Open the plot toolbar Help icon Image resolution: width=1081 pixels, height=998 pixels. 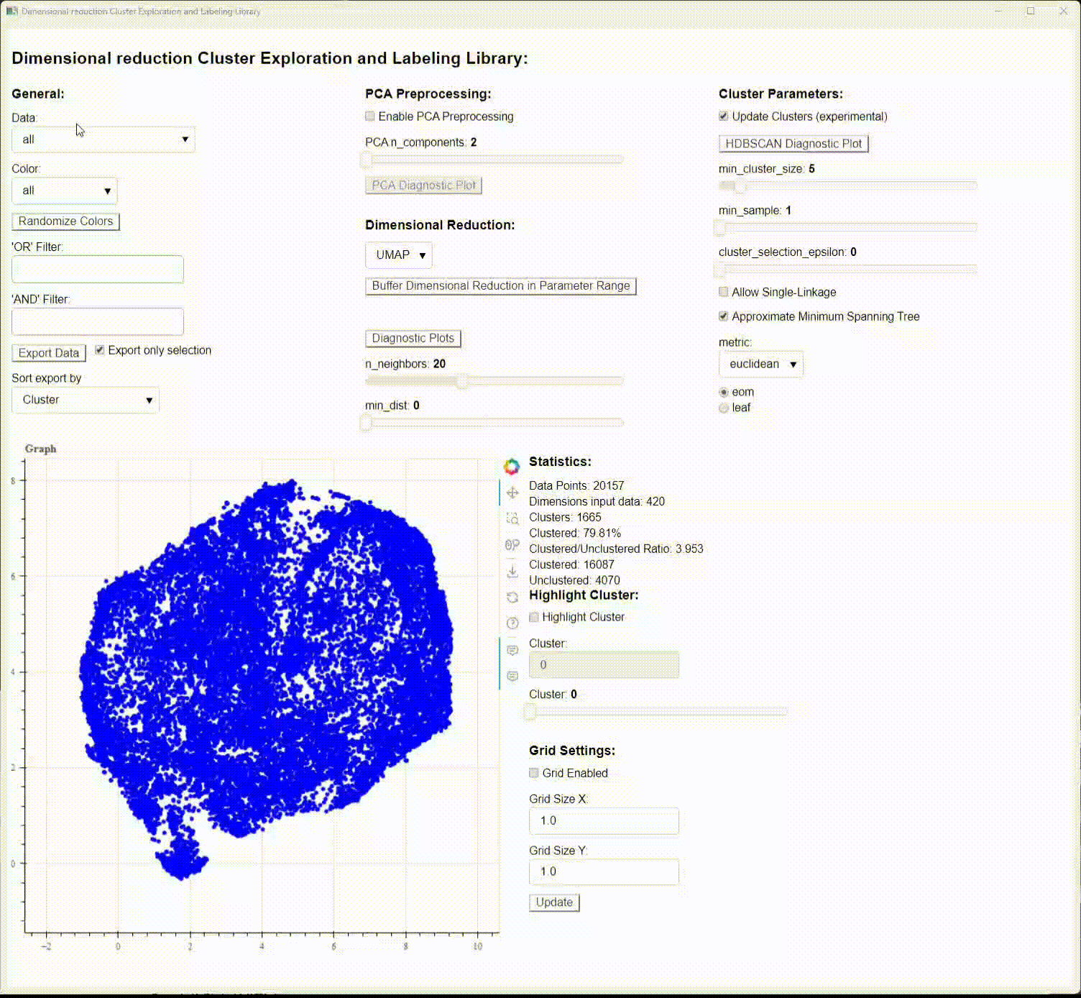pyautogui.click(x=512, y=623)
